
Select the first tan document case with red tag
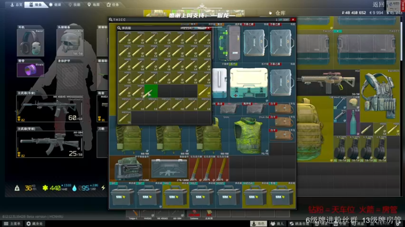(282, 109)
